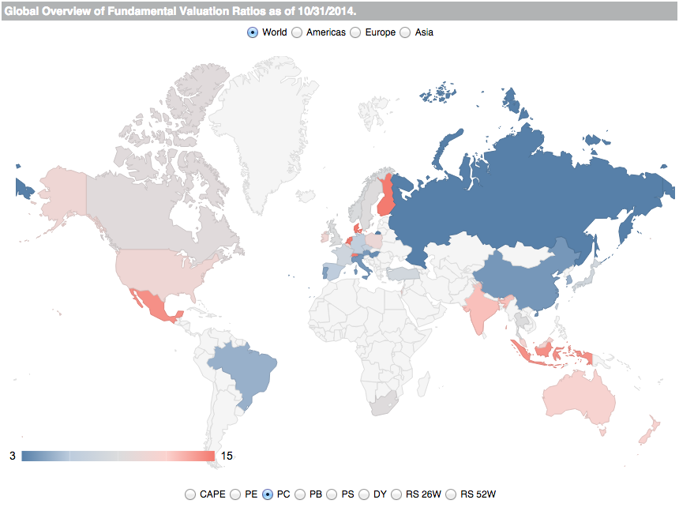Select the World region radio button
This screenshot has width=679, height=511.
(253, 32)
